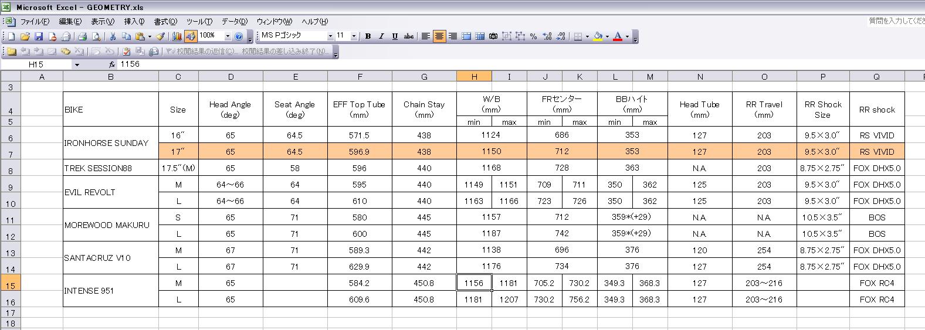Toggle the Drawing toolbar icon
This screenshot has height=330, width=925.
[191, 36]
